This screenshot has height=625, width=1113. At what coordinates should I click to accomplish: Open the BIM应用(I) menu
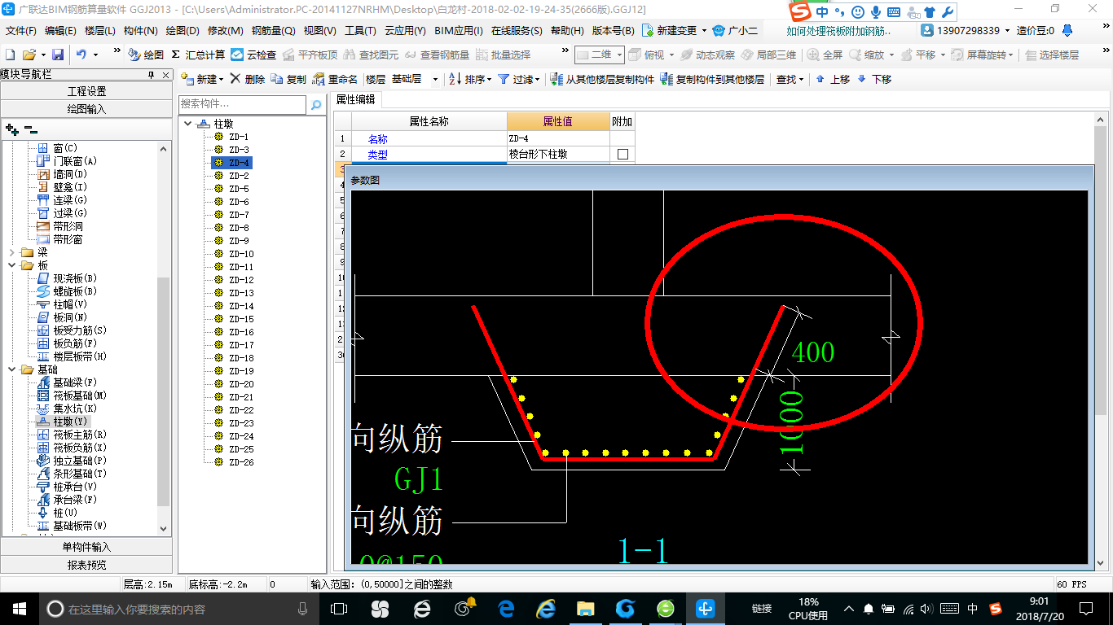pos(459,30)
